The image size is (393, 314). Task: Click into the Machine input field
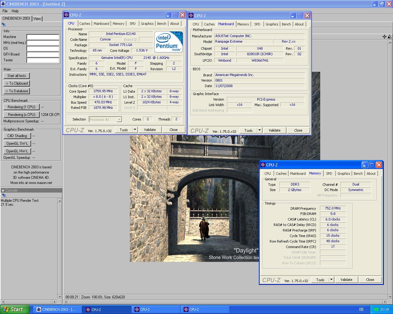tap(43, 37)
